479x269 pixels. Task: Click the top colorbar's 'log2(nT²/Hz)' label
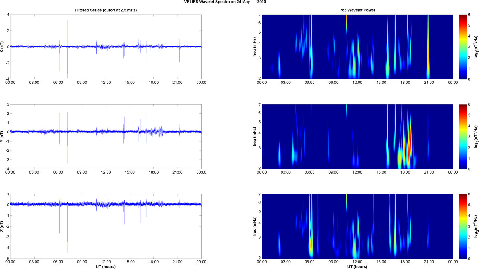coord(476,47)
